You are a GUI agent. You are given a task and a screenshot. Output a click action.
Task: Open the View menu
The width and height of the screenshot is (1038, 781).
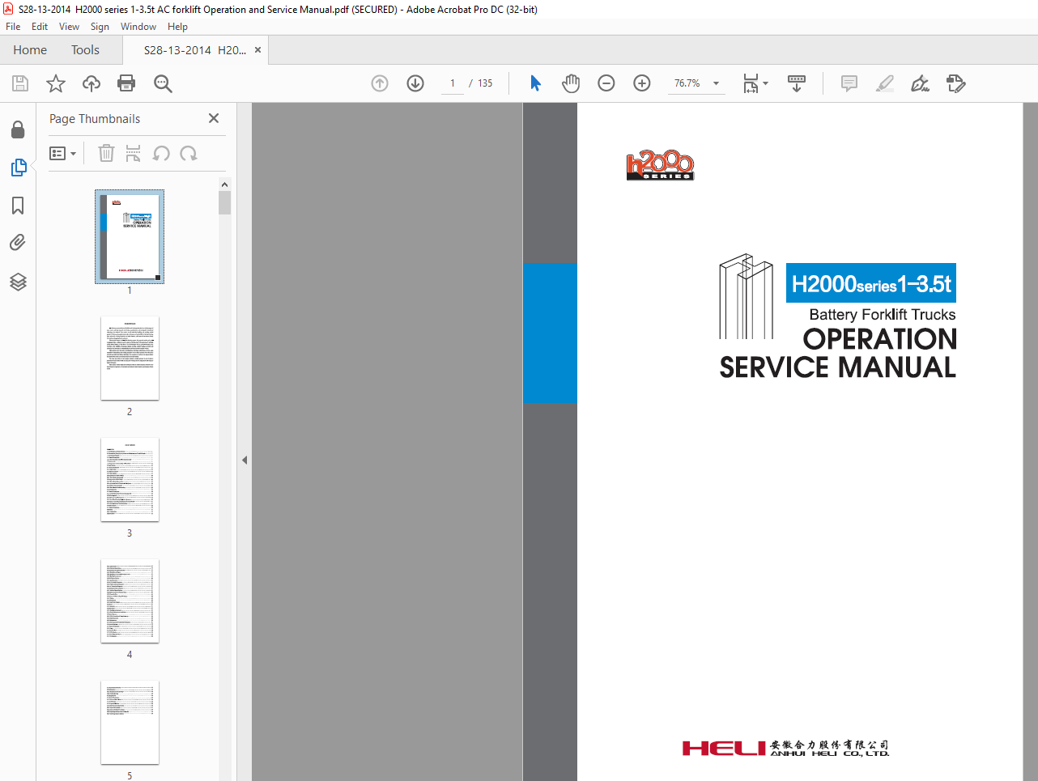point(69,27)
